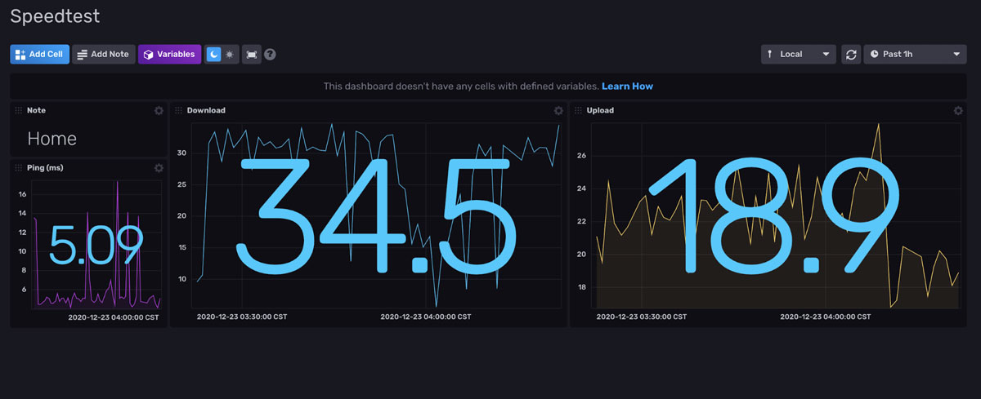Click the Upload cell title
The height and width of the screenshot is (399, 981).
pos(600,111)
